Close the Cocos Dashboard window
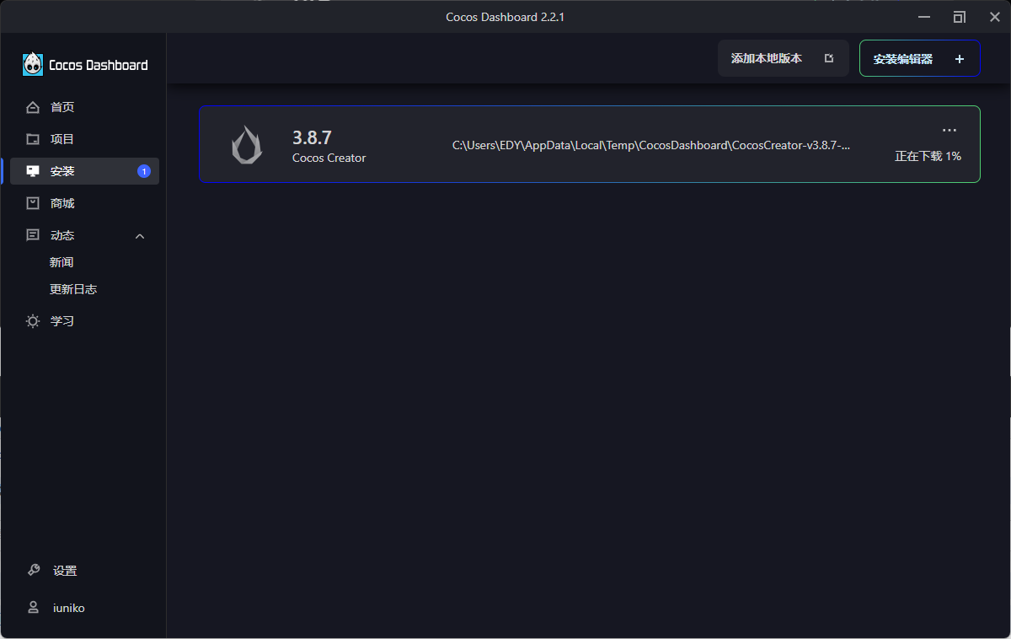 [x=995, y=17]
